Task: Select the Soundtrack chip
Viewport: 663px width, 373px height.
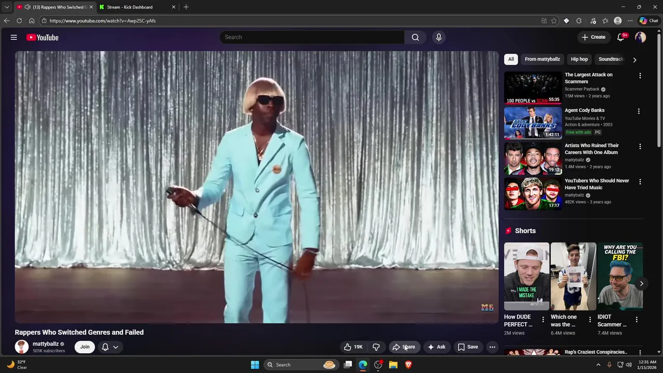Action: (x=611, y=59)
